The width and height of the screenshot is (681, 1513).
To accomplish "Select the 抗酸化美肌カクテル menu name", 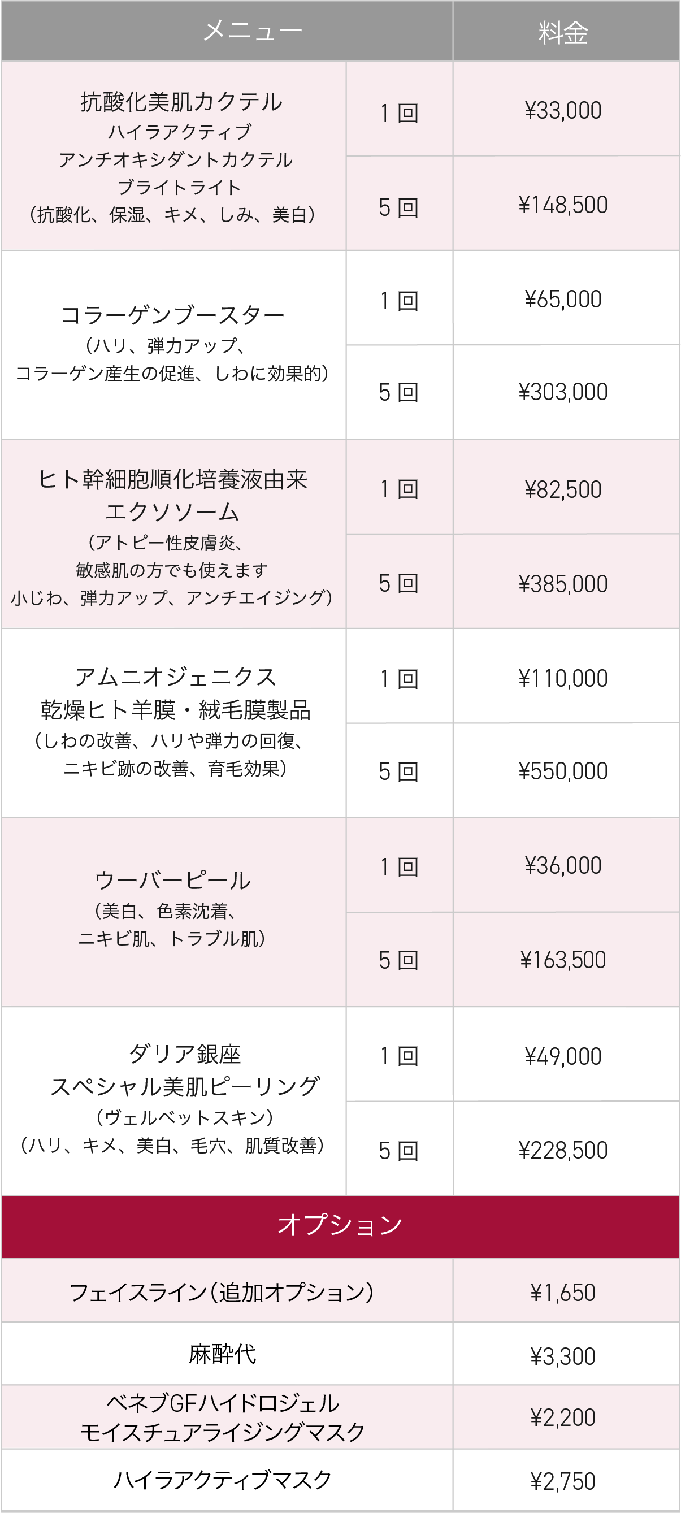I will 181,102.
